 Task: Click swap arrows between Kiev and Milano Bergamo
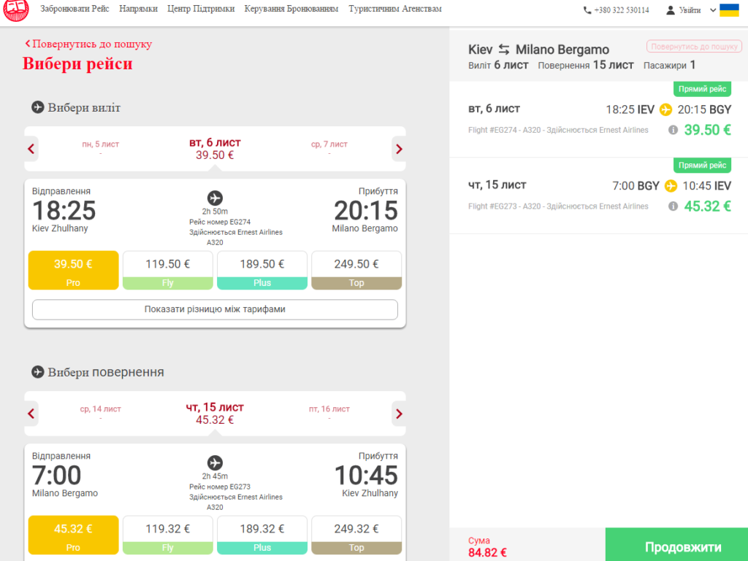click(504, 49)
